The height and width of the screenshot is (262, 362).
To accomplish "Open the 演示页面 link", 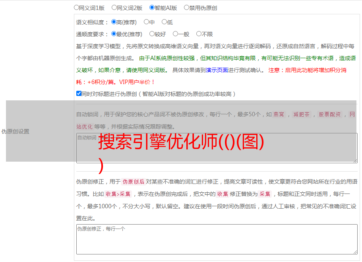I will pyautogui.click(x=217, y=70).
